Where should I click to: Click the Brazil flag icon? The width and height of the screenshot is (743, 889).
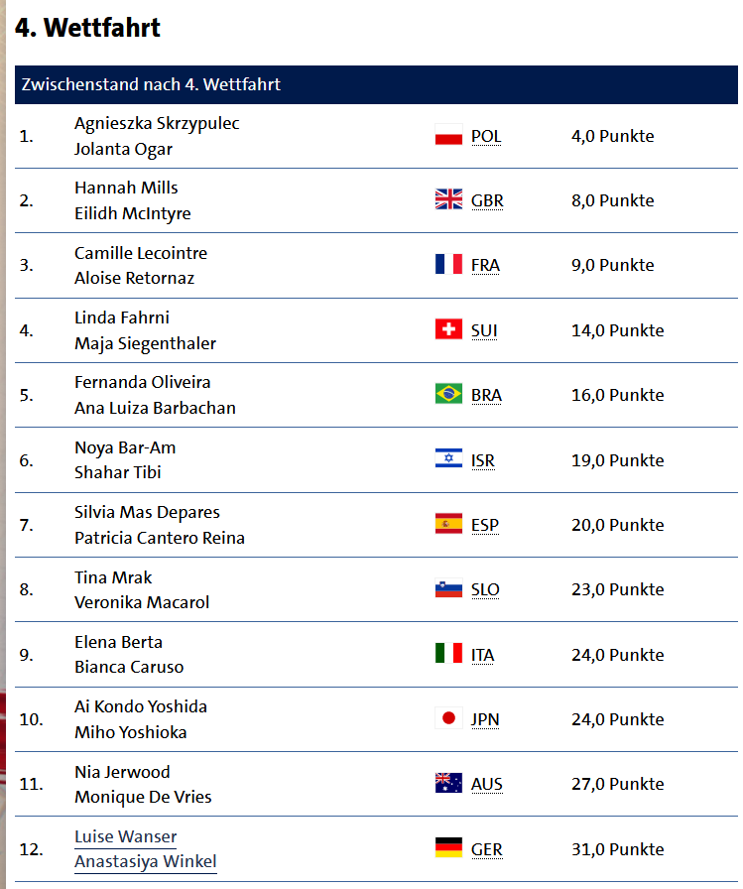coord(448,394)
